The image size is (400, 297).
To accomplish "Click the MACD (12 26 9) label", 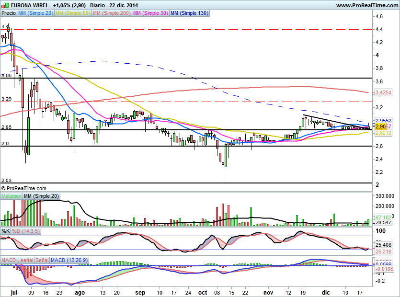I will click(x=69, y=260).
